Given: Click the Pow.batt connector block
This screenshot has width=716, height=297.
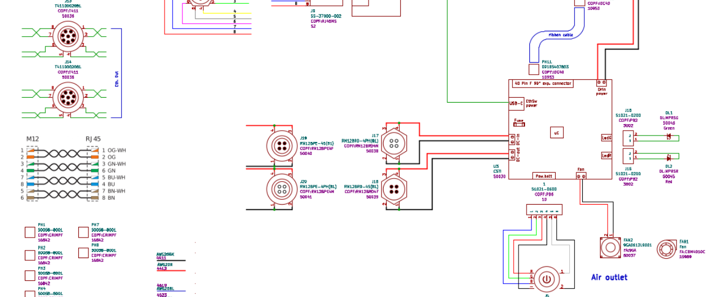Looking at the screenshot, I should (x=544, y=176).
